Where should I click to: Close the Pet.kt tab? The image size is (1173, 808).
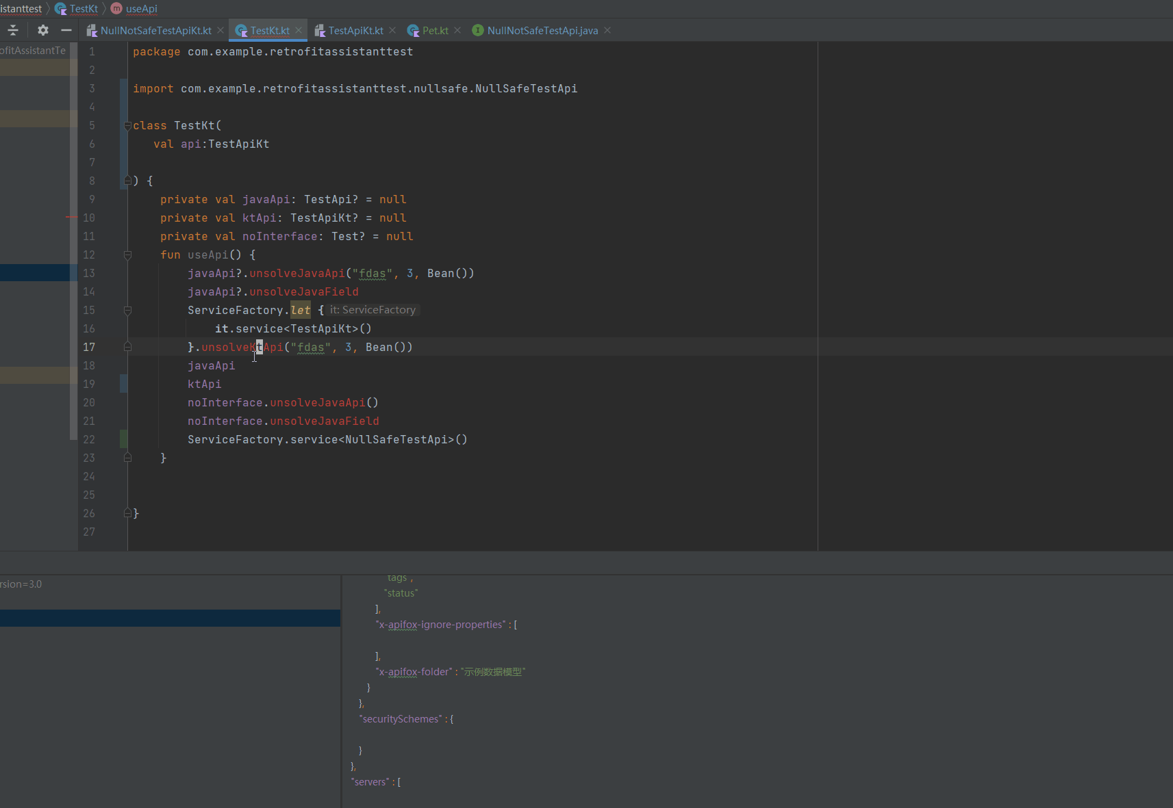(x=457, y=30)
